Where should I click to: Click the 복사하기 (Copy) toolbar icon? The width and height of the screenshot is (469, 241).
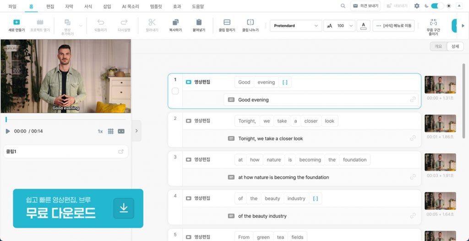pos(175,22)
